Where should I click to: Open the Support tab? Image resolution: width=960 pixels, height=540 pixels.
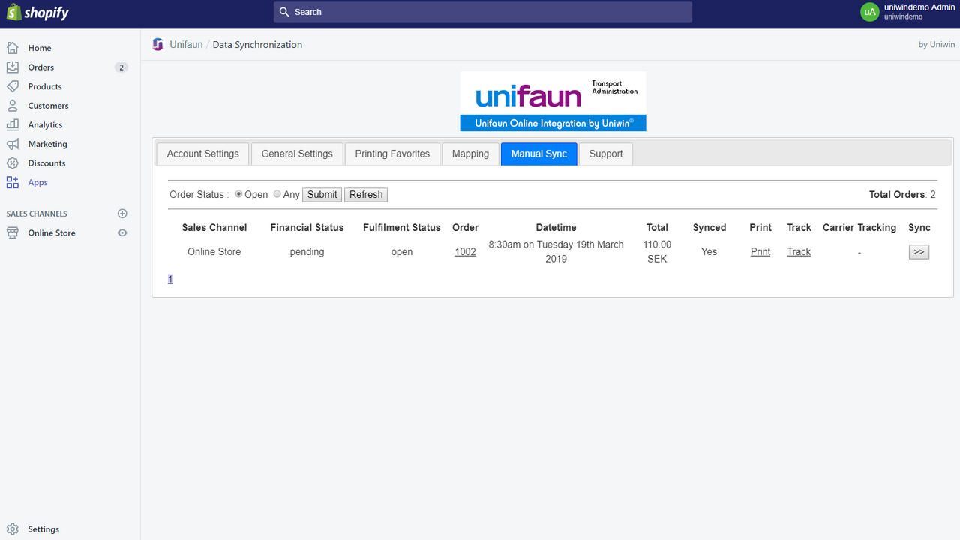tap(606, 154)
